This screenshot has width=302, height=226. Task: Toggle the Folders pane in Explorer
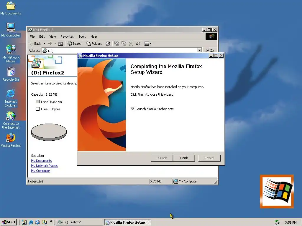[x=94, y=44]
